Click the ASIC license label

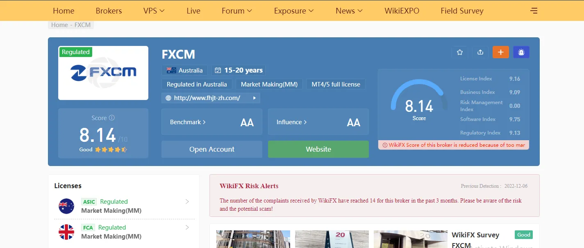click(89, 202)
